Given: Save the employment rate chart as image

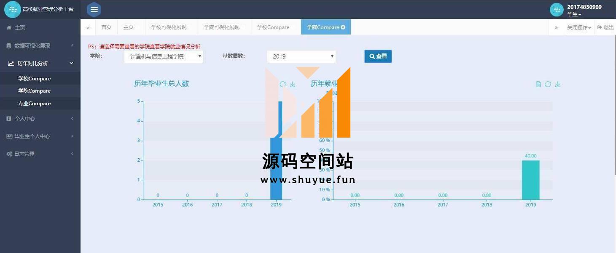Looking at the screenshot, I should click(557, 84).
